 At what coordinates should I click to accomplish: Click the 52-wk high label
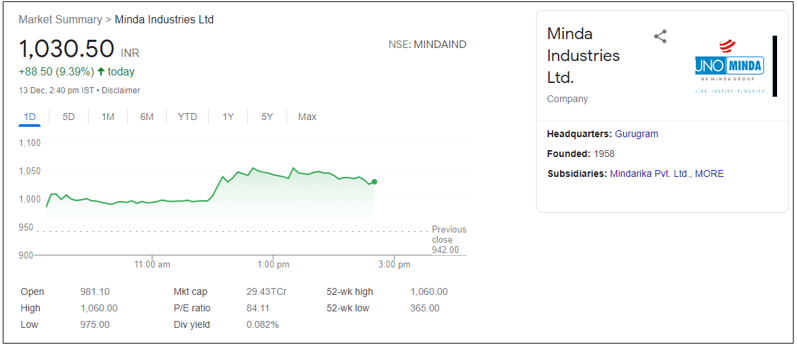click(350, 291)
